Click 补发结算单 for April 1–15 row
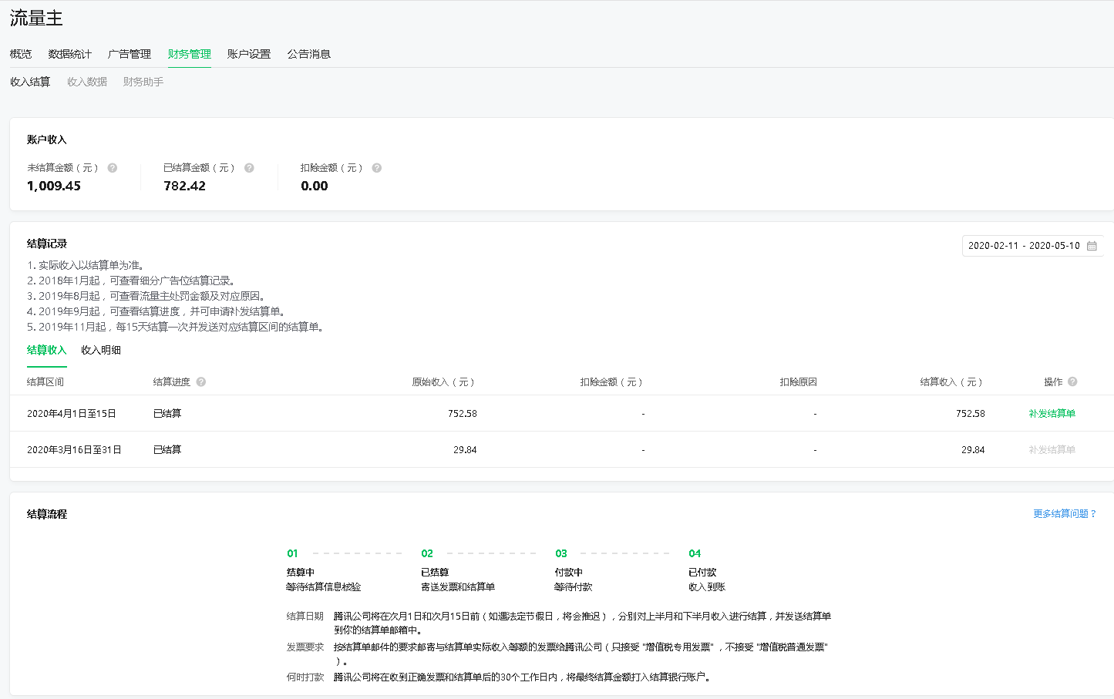 click(x=1052, y=414)
